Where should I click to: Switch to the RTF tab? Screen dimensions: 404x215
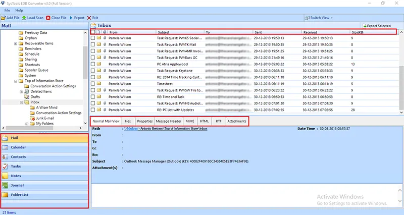tap(219, 121)
